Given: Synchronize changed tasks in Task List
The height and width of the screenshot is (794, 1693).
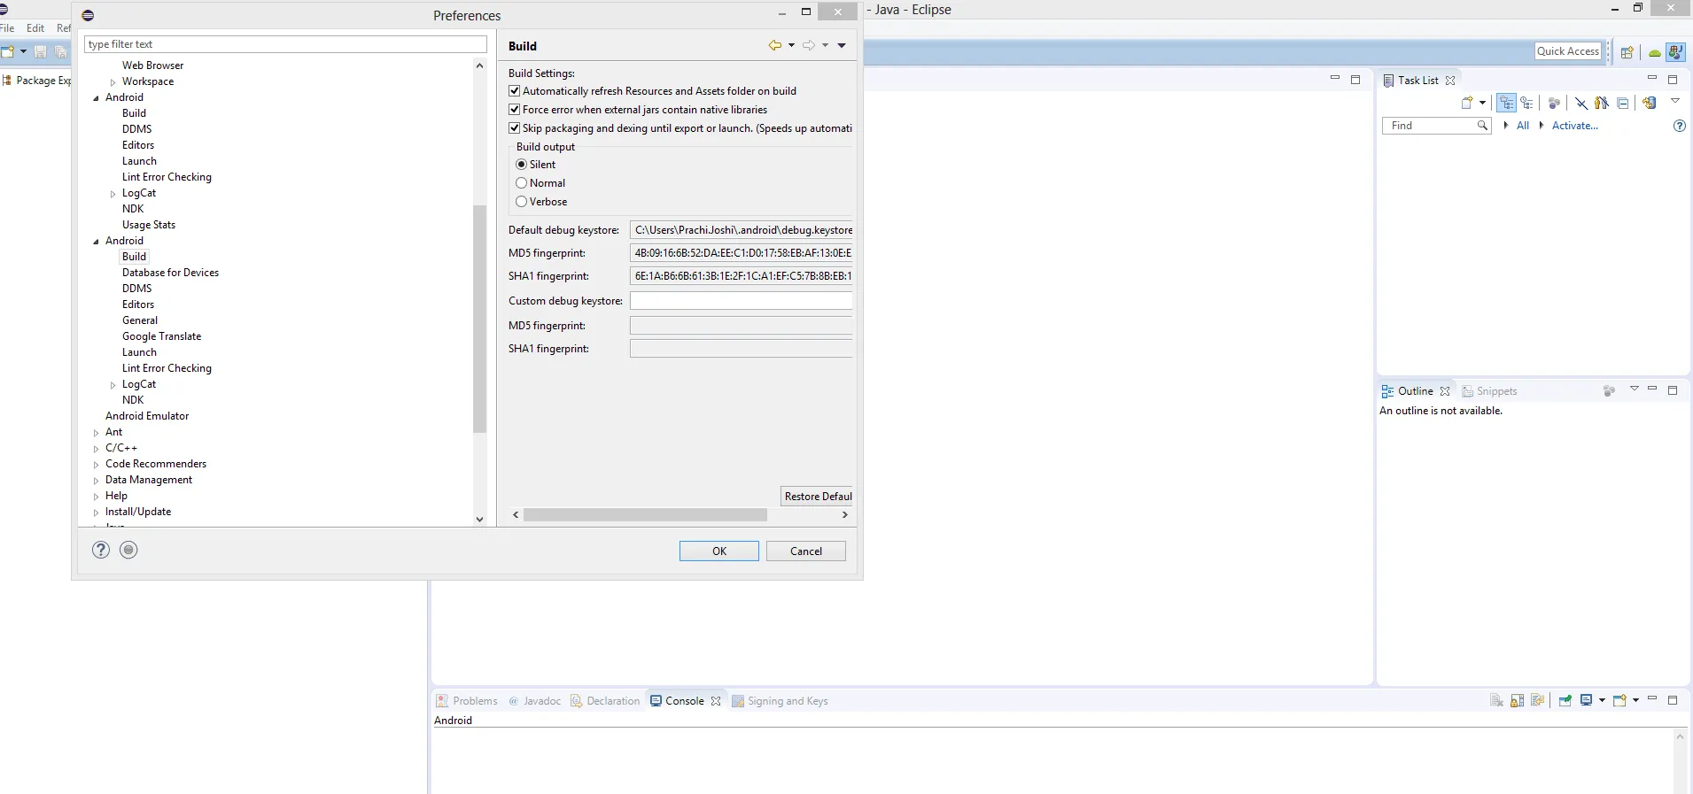Looking at the screenshot, I should pyautogui.click(x=1649, y=103).
